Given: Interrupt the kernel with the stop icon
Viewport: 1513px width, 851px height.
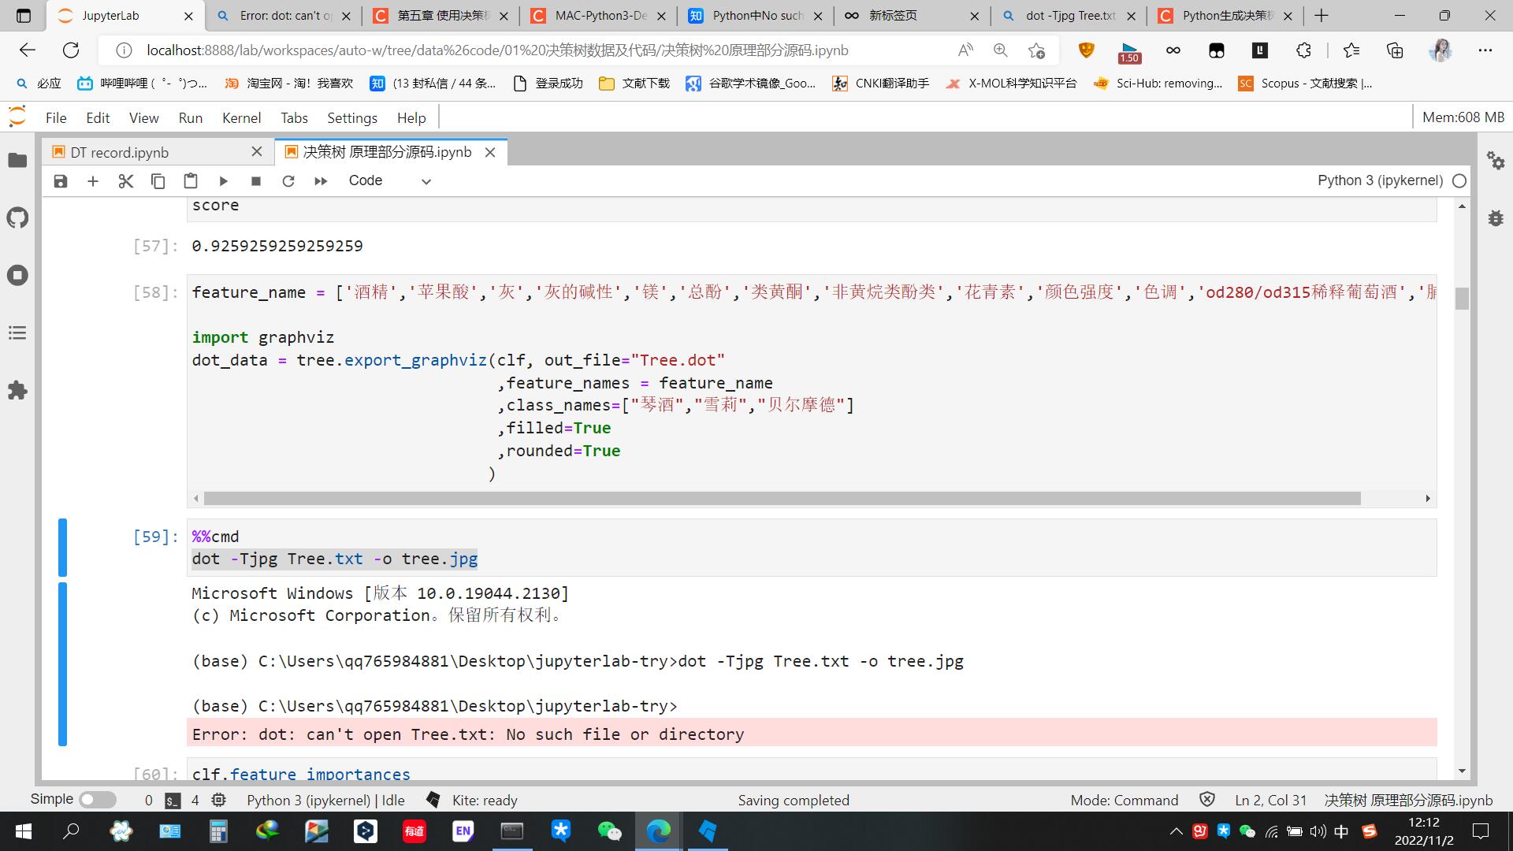Looking at the screenshot, I should 255,181.
